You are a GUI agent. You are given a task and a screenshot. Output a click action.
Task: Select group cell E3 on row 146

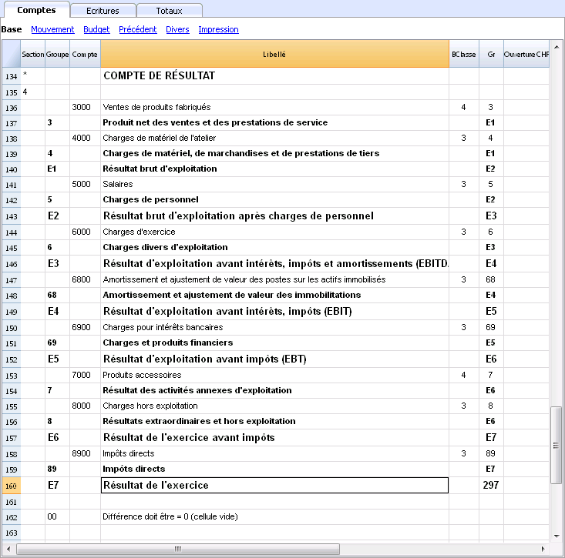57,264
